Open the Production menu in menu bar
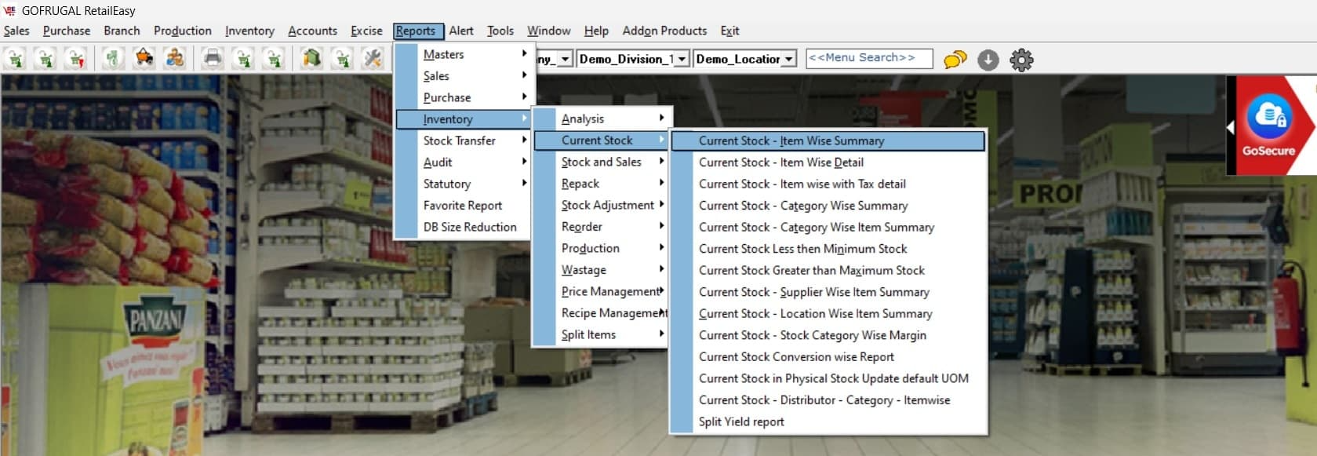Image resolution: width=1317 pixels, height=456 pixels. click(183, 31)
